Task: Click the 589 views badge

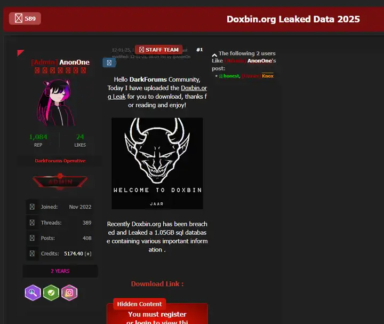Action: (x=25, y=19)
